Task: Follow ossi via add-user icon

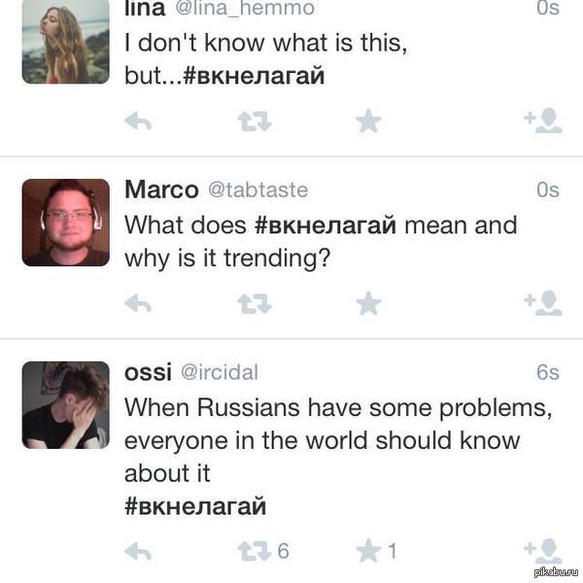Action: tap(542, 552)
